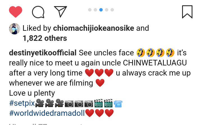Share the post via paper plane icon

point(60,12)
